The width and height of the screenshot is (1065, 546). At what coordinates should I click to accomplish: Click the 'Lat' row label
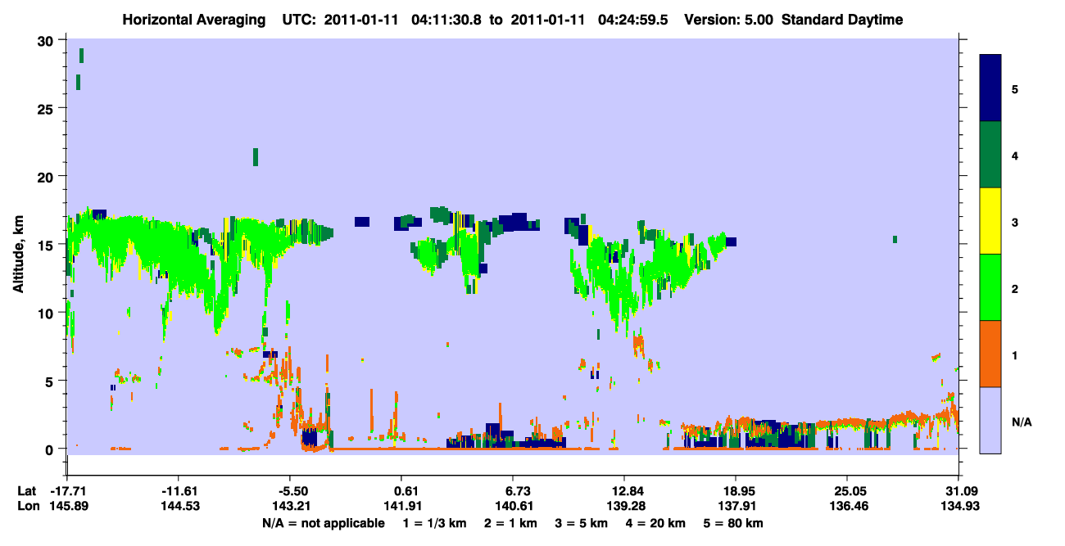(27, 491)
